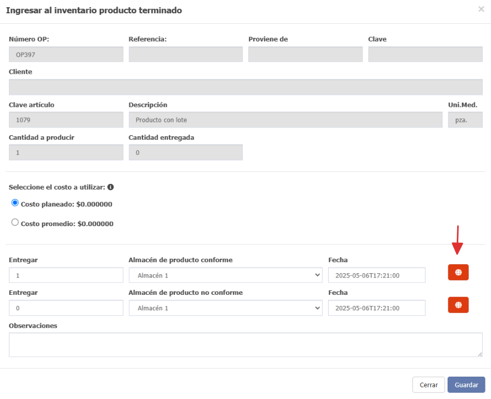
Task: Click the Guardar button
Action: [x=466, y=385]
